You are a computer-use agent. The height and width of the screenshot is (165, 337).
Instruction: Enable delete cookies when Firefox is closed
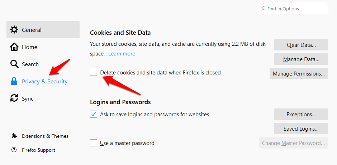pos(94,72)
